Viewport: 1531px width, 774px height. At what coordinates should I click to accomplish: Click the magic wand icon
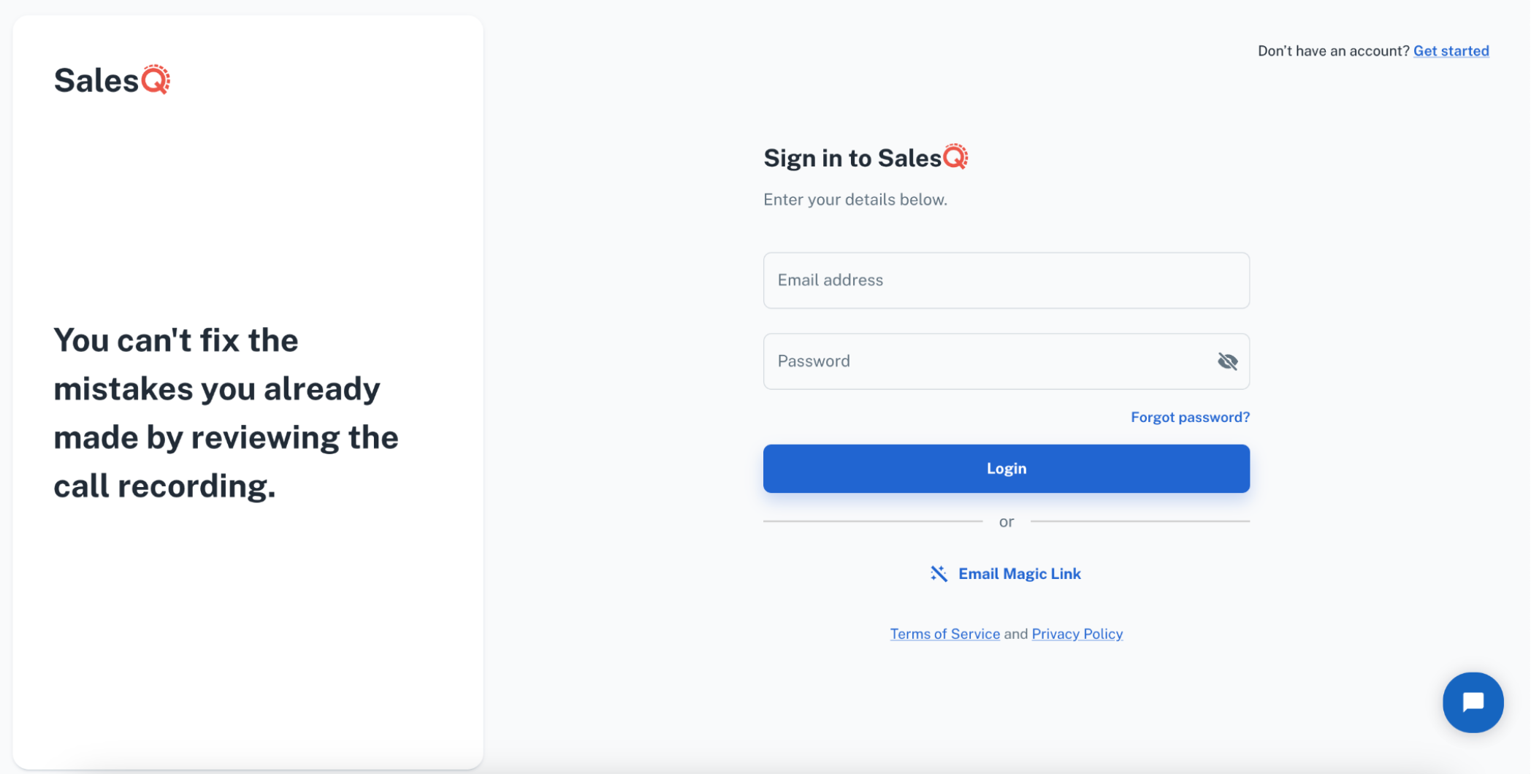(x=939, y=574)
